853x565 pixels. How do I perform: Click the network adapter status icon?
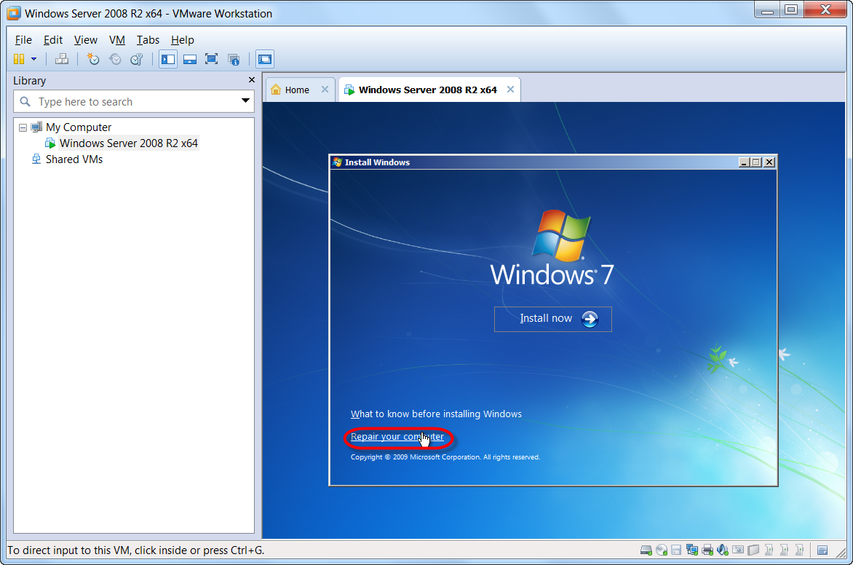692,550
